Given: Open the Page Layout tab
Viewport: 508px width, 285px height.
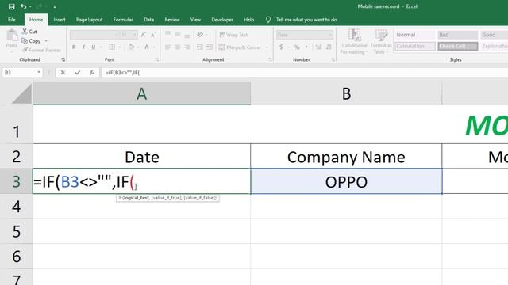Looking at the screenshot, I should click(x=89, y=20).
